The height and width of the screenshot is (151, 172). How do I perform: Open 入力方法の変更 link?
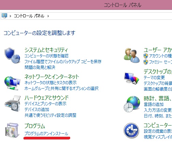[158, 110]
